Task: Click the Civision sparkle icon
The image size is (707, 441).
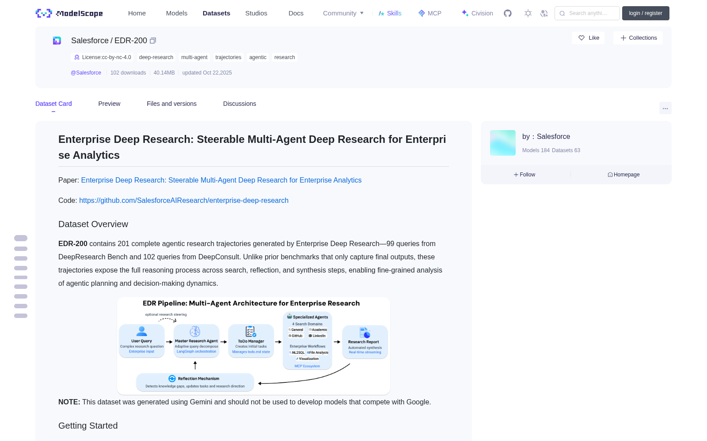Action: coord(465,13)
